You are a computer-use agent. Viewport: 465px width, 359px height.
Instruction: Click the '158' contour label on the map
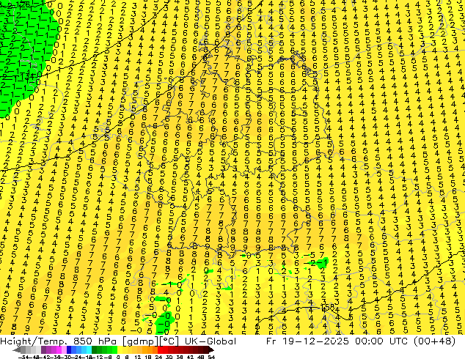click(327, 308)
